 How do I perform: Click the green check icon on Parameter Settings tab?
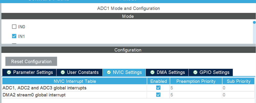tap(9, 72)
